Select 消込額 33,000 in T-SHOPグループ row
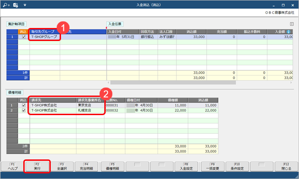Screen dimensions: 299x179 coord(191,37)
